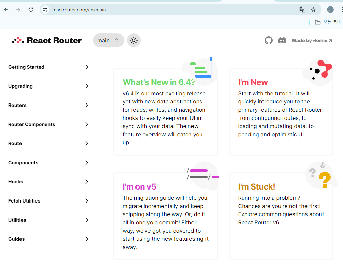Image resolution: width=343 pixels, height=278 pixels.
Task: Go forward with the browser forward arrow
Action: [x=18, y=10]
